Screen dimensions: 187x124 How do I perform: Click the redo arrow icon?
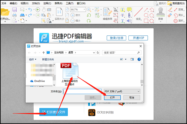[x=30, y=15]
